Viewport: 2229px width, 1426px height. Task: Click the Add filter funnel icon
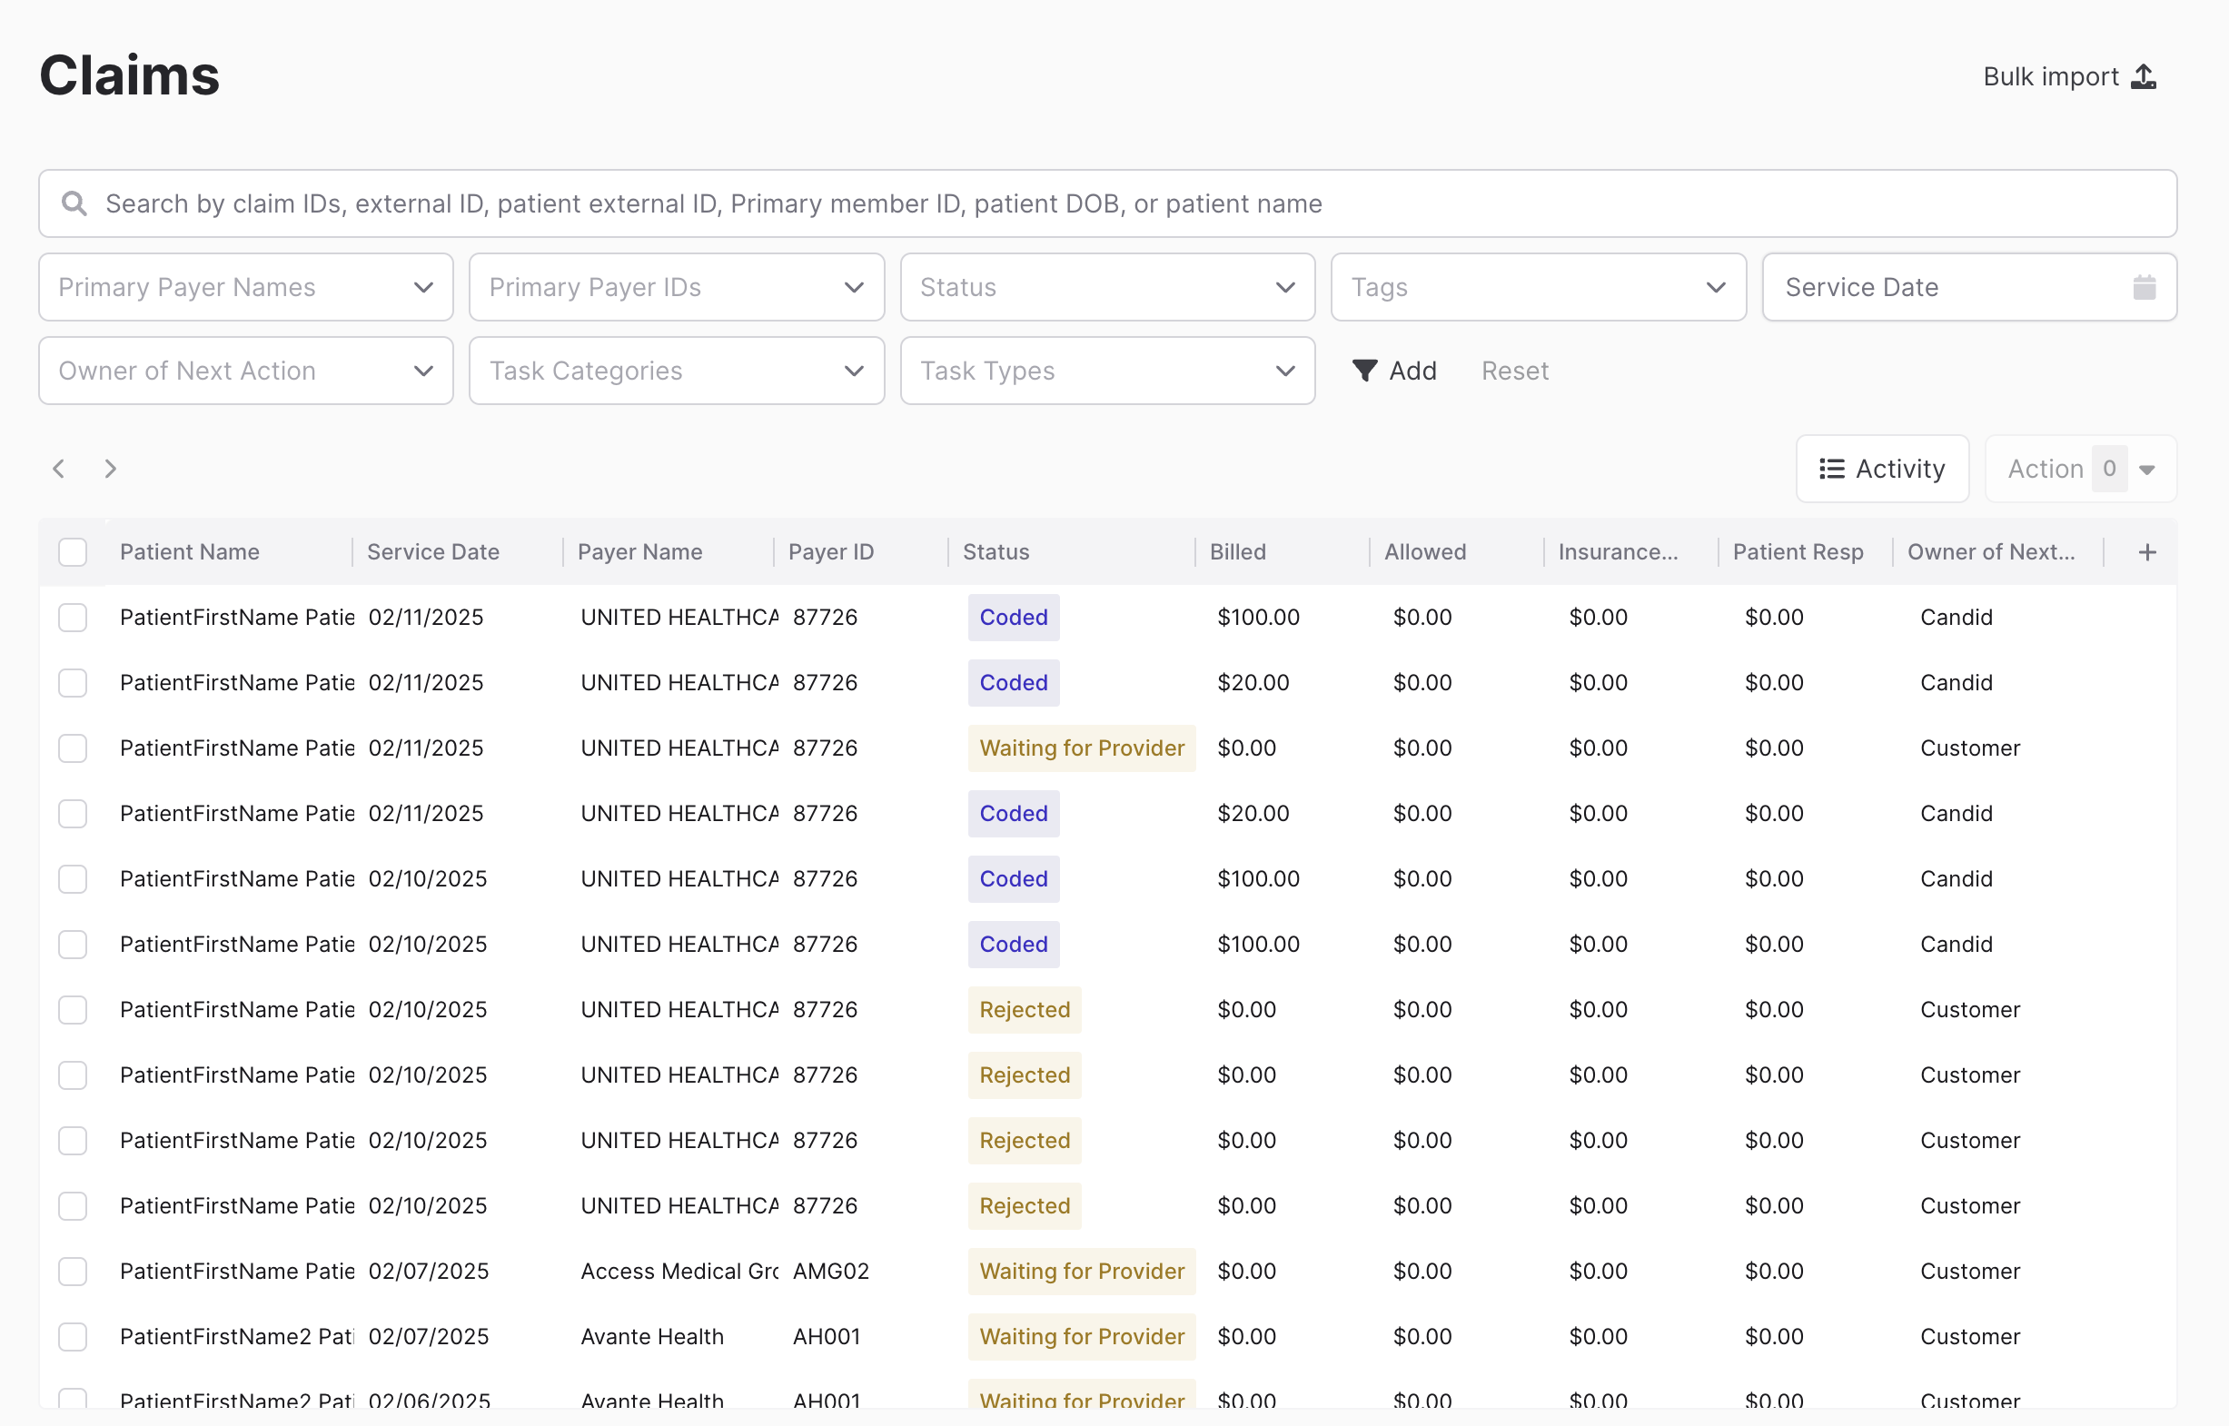point(1364,371)
